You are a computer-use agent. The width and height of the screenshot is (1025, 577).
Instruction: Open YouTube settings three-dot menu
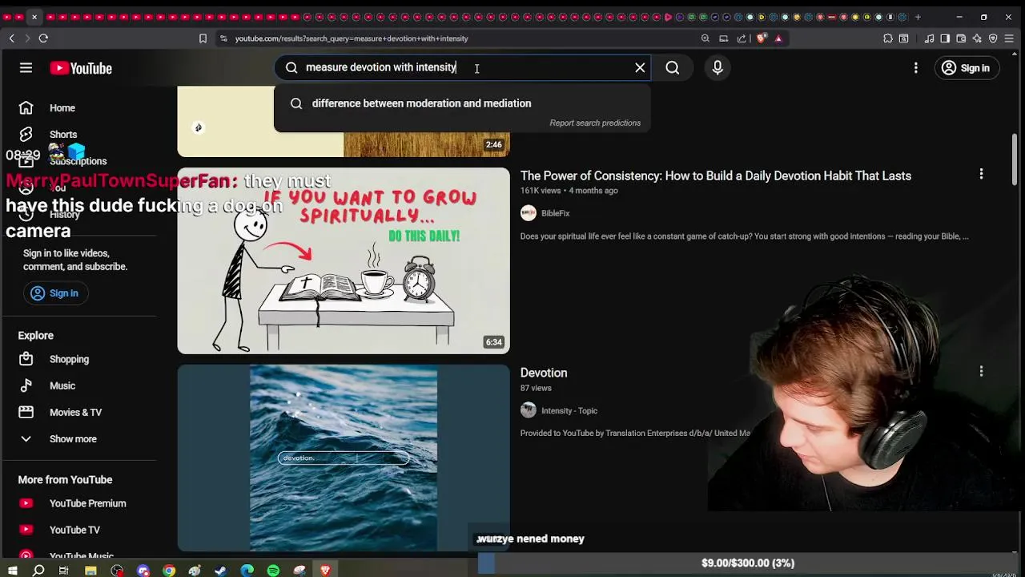click(x=915, y=68)
